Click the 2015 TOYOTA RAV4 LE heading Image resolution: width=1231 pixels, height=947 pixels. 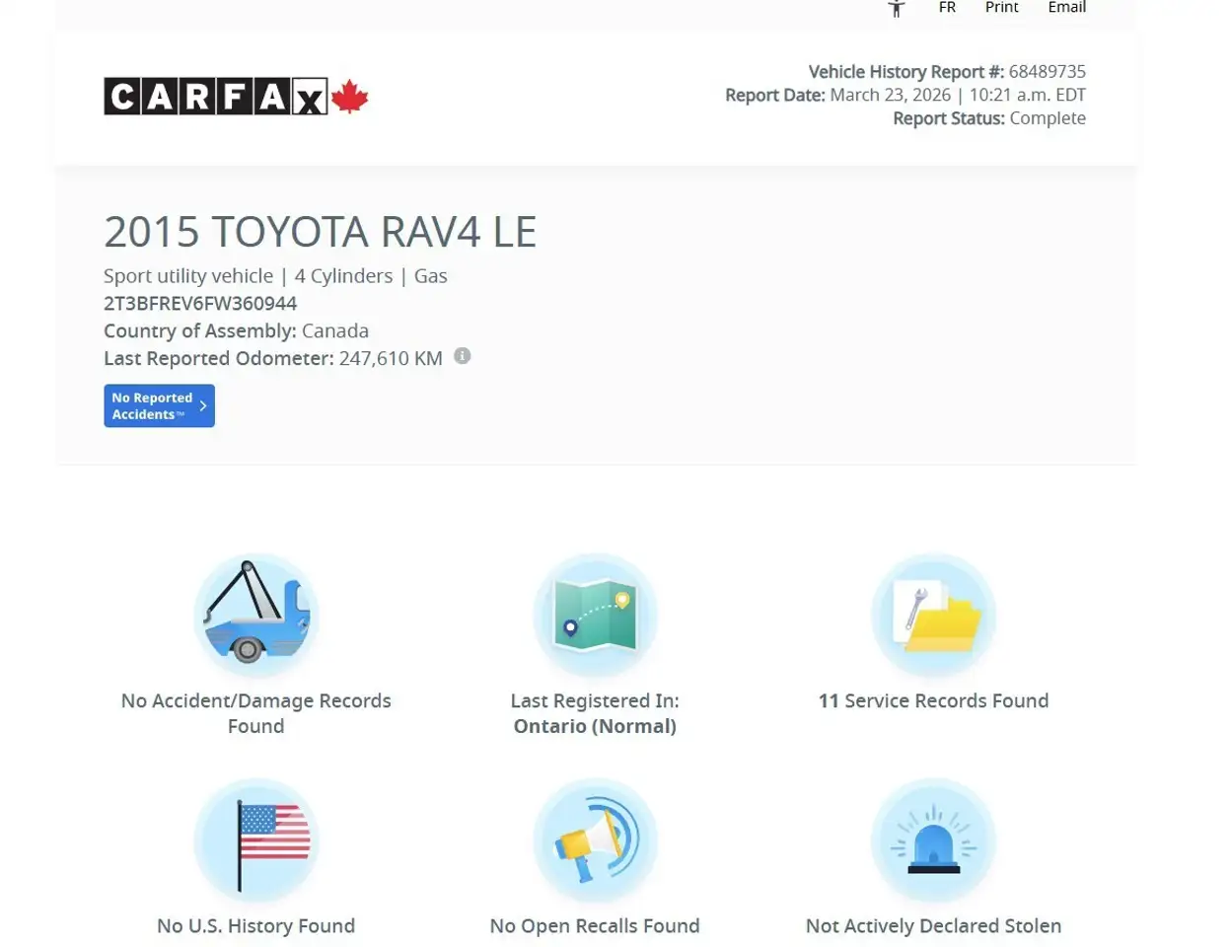coord(320,232)
